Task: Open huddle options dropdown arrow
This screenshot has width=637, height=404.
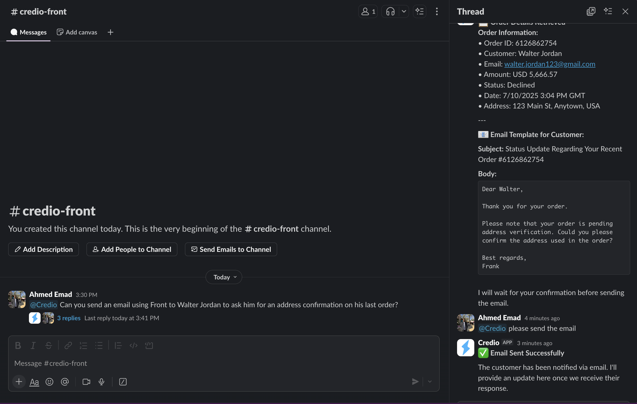Action: (x=404, y=12)
